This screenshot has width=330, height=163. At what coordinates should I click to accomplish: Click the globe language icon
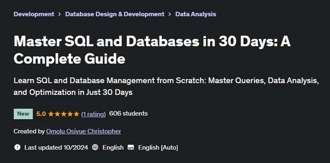(95, 147)
